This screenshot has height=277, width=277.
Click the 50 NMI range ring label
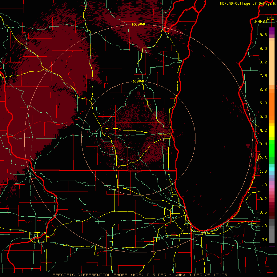click(138, 81)
